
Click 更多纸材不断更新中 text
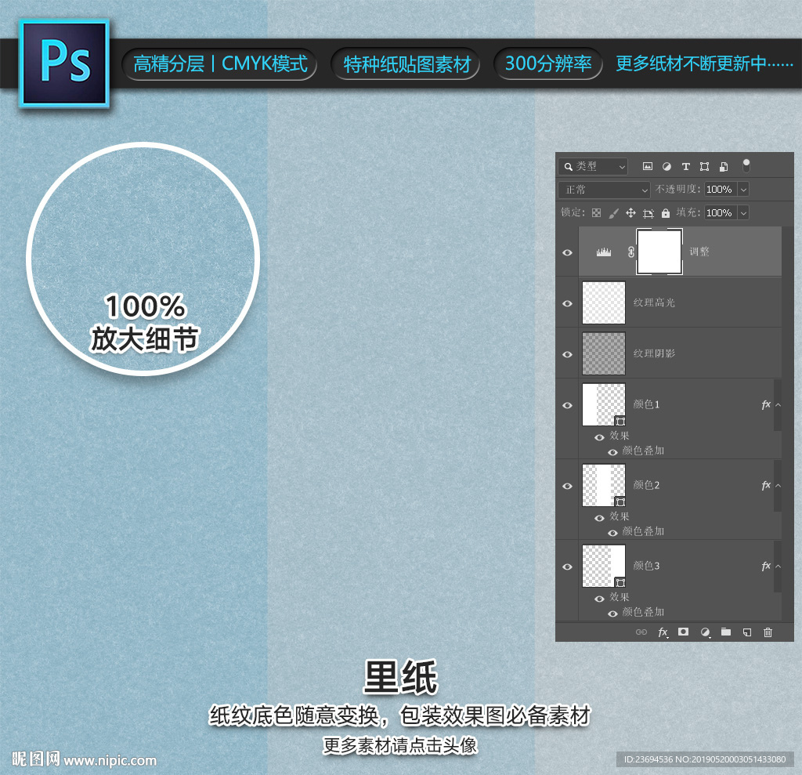click(x=704, y=63)
